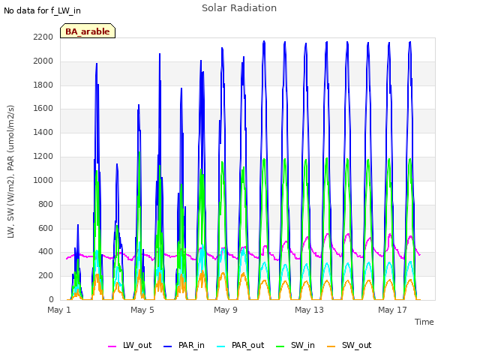
Task: Click the May 9 x-axis tick label
Action: tap(226, 310)
